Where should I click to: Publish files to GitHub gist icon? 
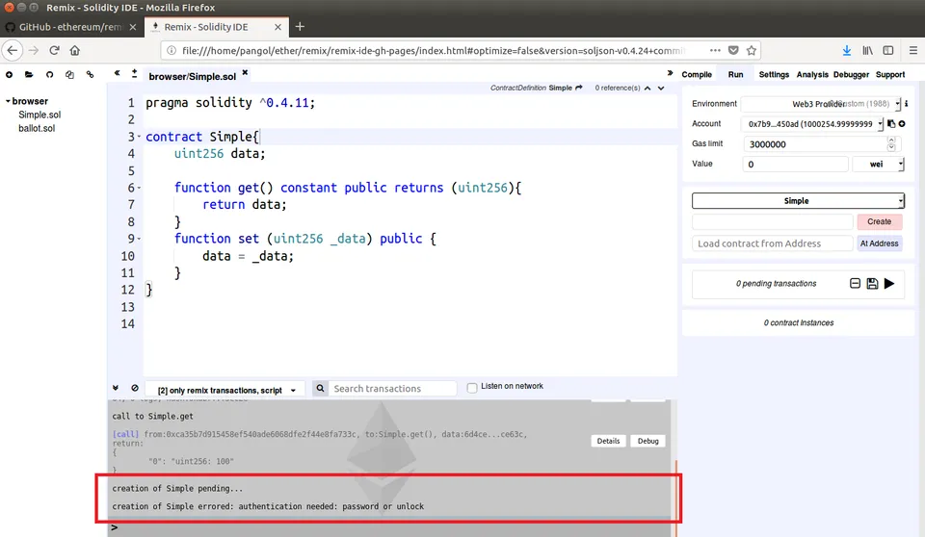point(49,75)
